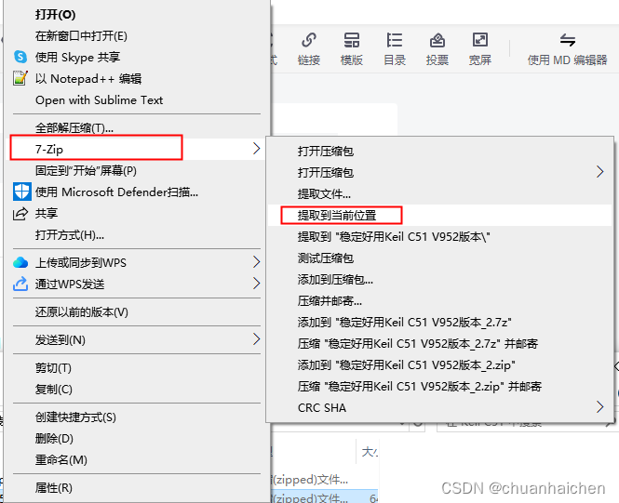
Task: Choose 复制(C) in the context menu
Action: (x=53, y=389)
